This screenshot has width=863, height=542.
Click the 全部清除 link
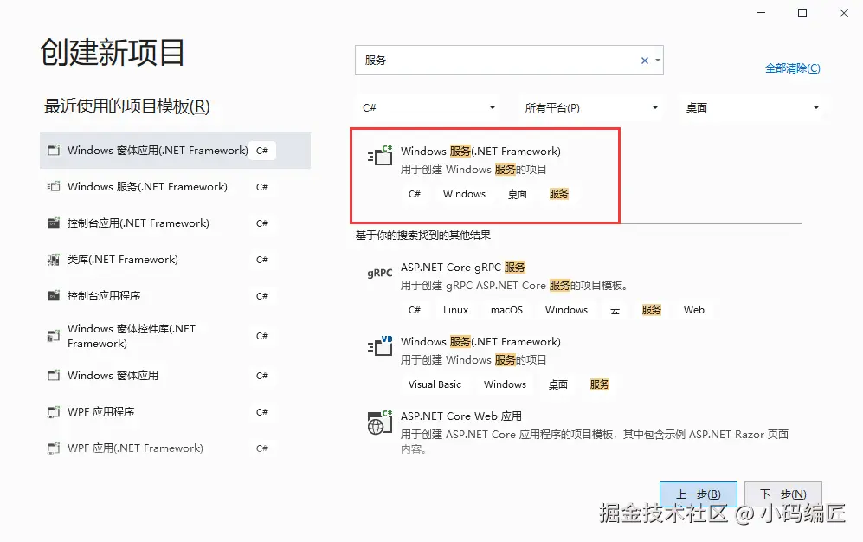pos(793,68)
